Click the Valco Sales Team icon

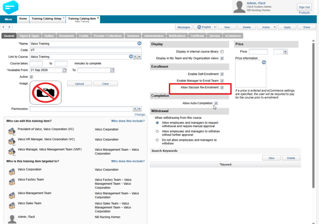(12, 206)
